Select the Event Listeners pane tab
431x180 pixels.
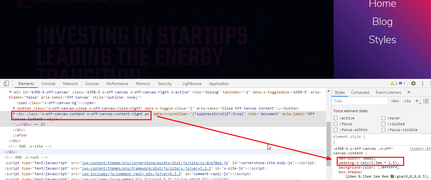pyautogui.click(x=388, y=92)
